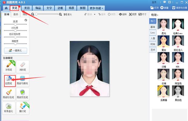Click the 亮度 slider handle
Viewport: 188px width, 121px height.
click(x=15, y=24)
